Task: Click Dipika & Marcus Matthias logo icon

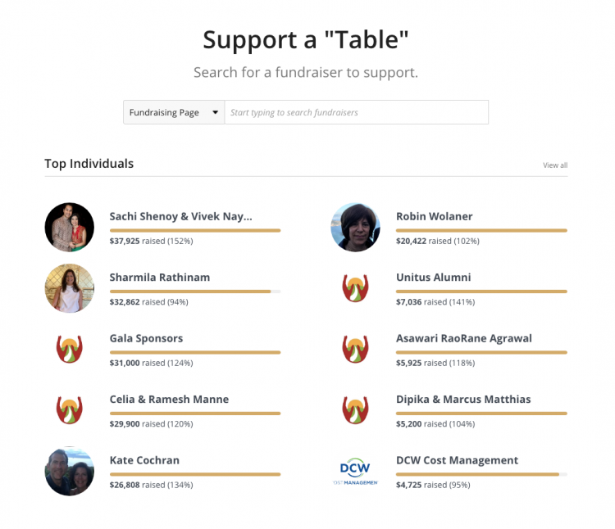Action: [355, 409]
